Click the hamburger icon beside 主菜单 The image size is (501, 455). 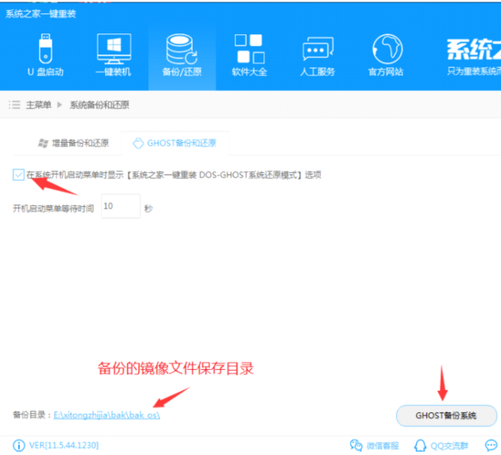(x=14, y=105)
